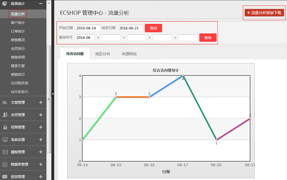Click the 报表统计 pie chart icon
Image resolution: width=287 pixels, height=180 pixels.
pyautogui.click(x=4, y=4)
